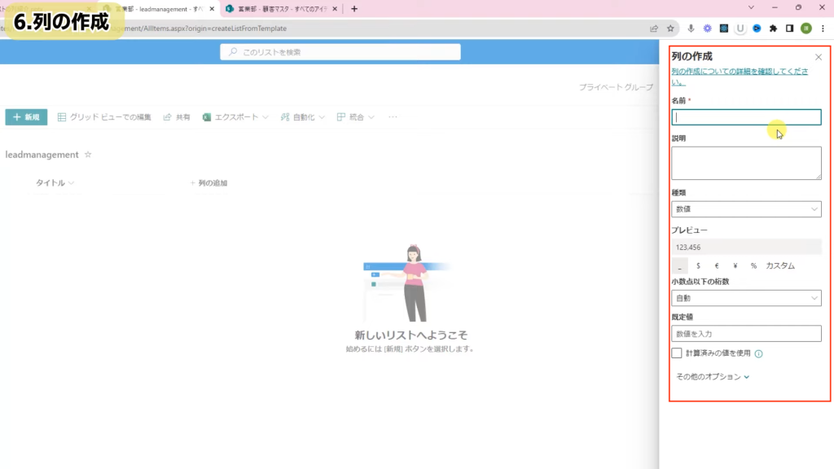Click the 既定値 number input field
Screen dimensions: 834x469
pyautogui.click(x=746, y=334)
